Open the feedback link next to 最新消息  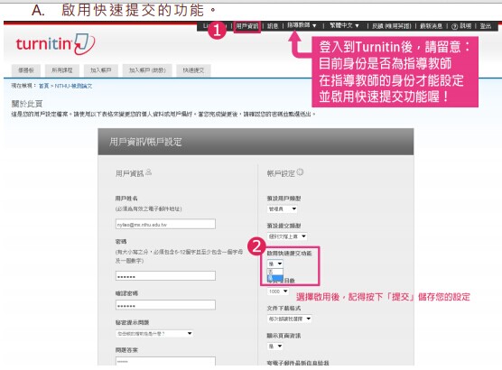pyautogui.click(x=392, y=26)
